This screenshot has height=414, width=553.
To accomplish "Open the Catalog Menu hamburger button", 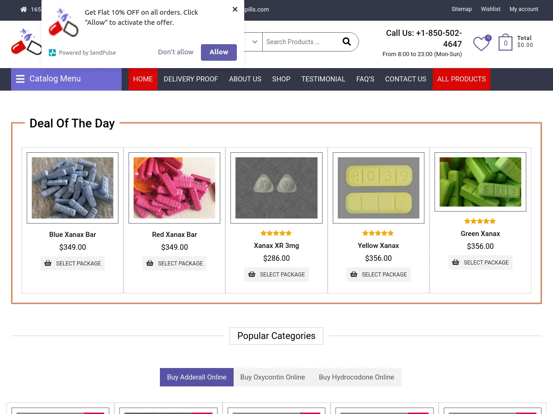I will pos(66,79).
